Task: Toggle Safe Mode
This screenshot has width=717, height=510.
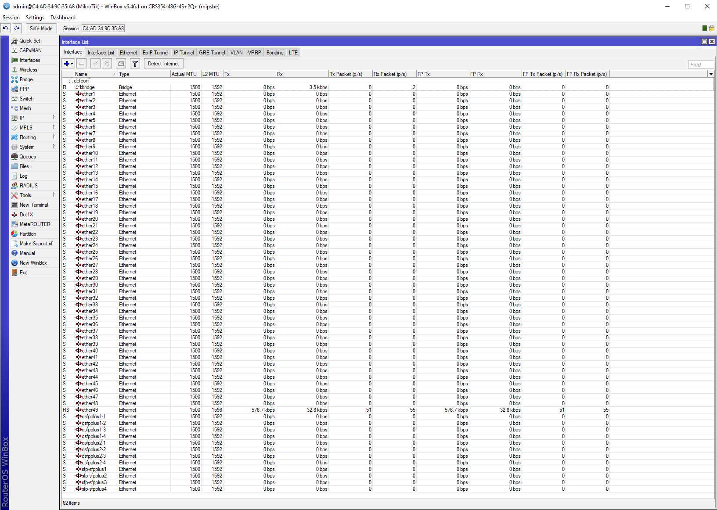Action: [41, 29]
